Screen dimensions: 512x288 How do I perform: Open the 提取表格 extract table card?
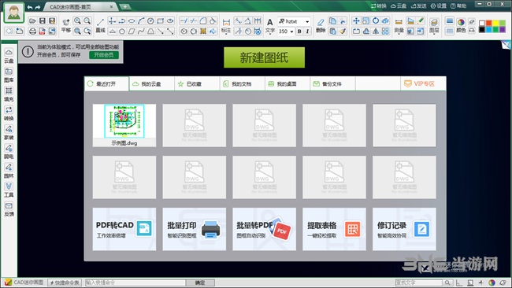(334, 229)
